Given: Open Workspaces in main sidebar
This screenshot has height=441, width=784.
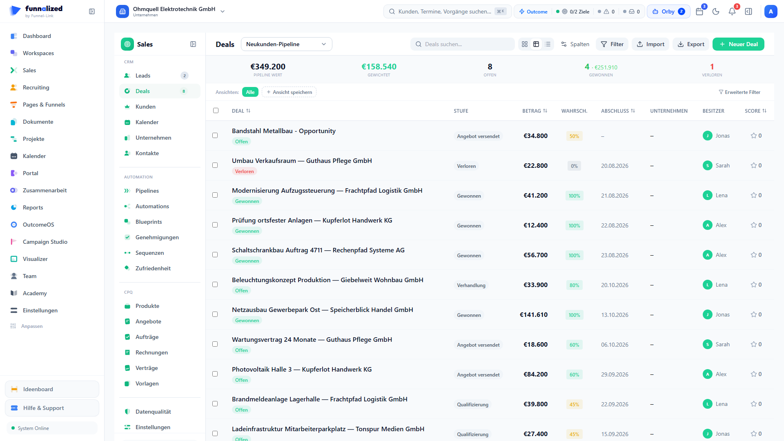Looking at the screenshot, I should click(52, 53).
